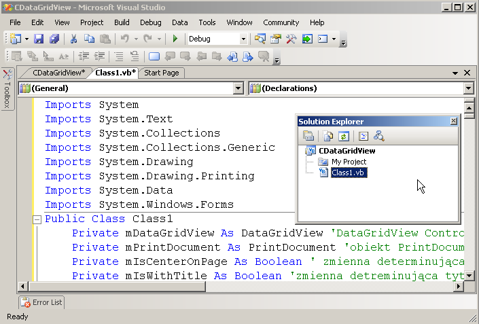Open the Redo history dropdown arrow
Viewport: 479px width, 324px height.
(x=159, y=39)
